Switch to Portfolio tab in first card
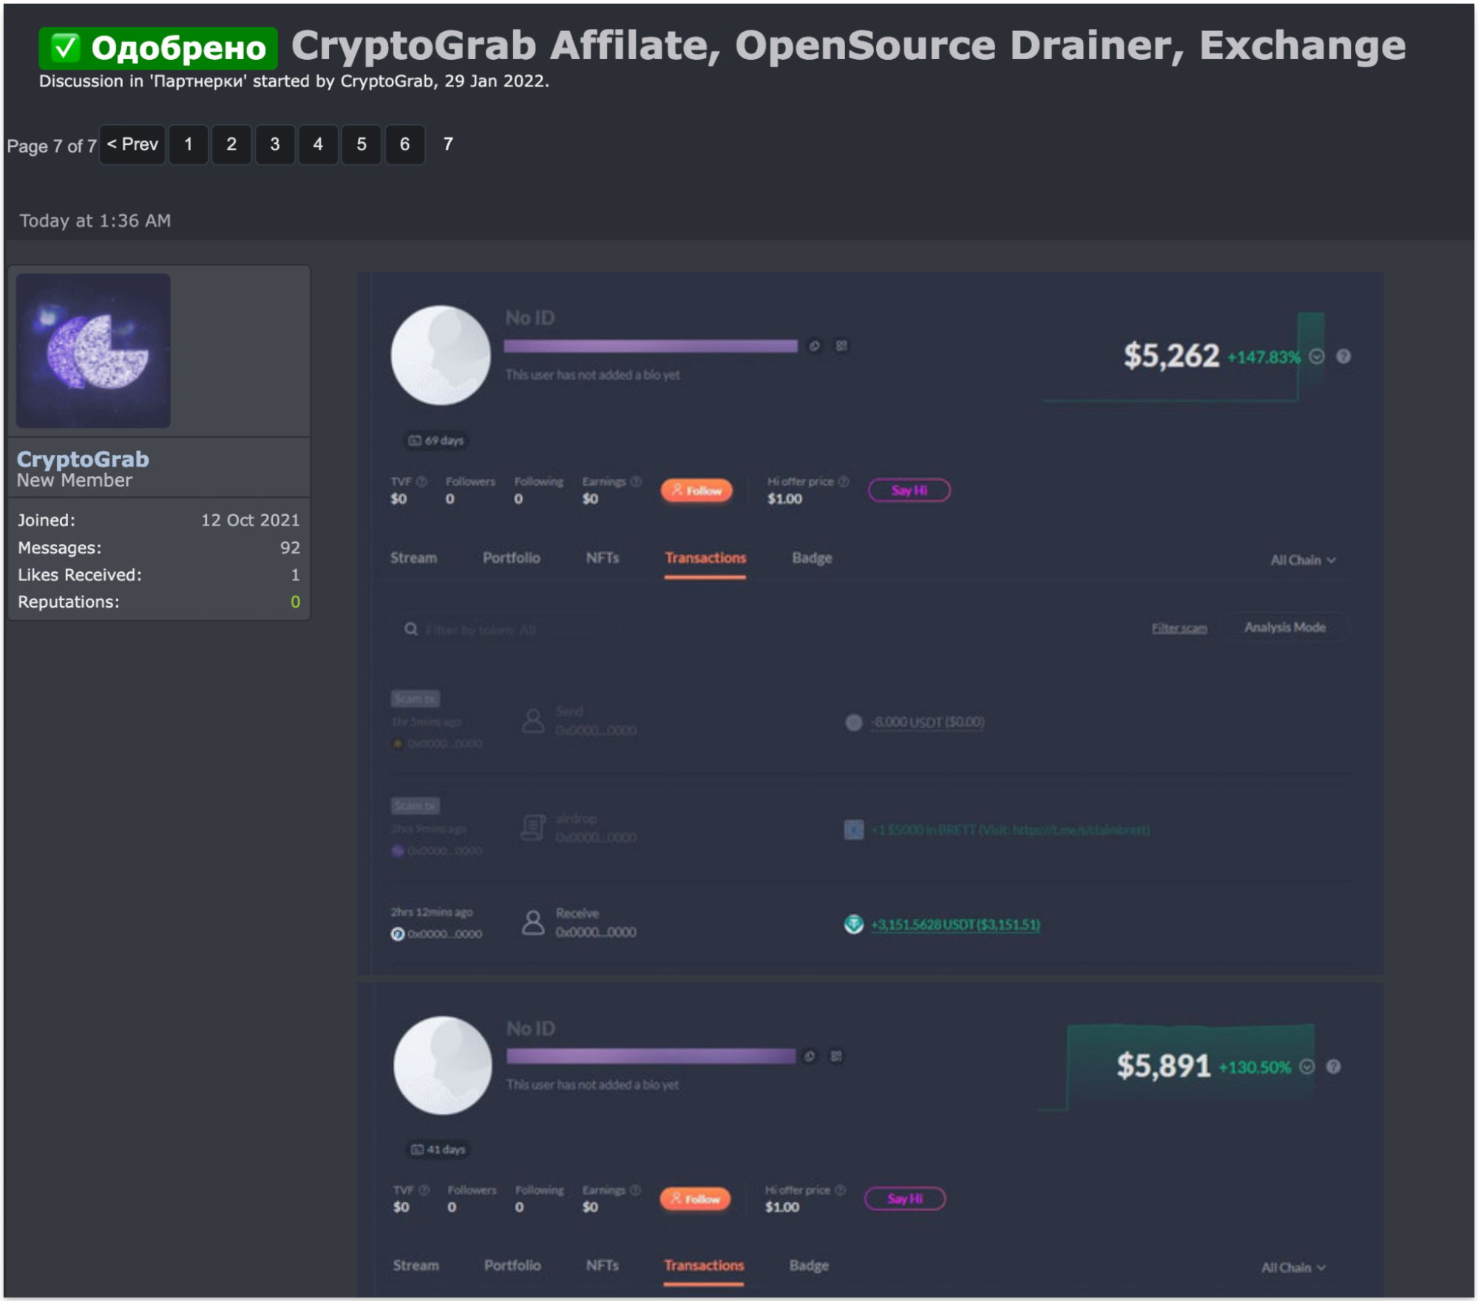 point(512,558)
